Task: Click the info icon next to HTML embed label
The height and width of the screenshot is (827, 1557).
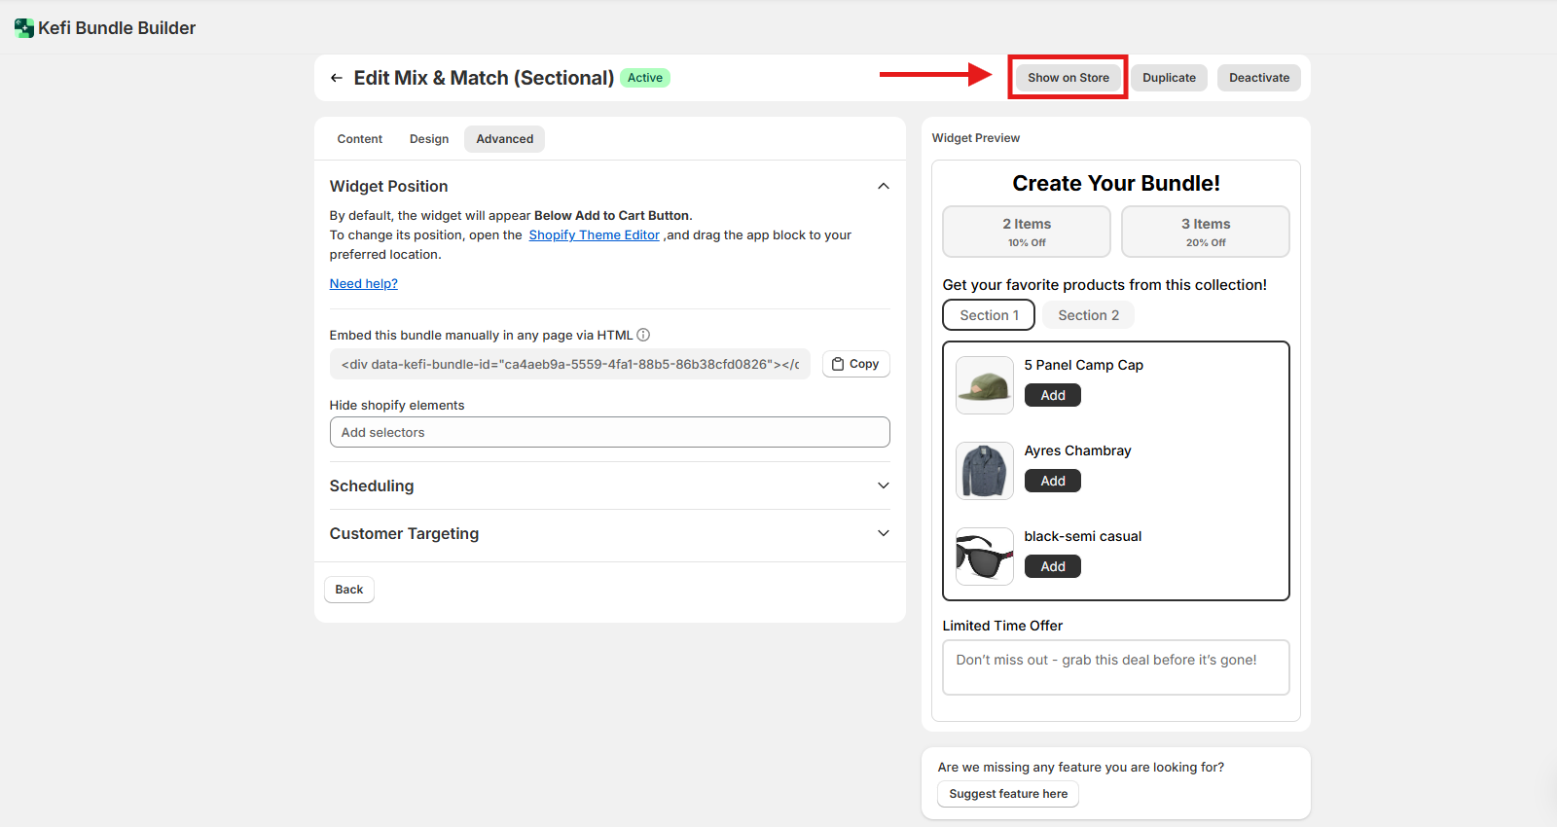Action: 643,335
